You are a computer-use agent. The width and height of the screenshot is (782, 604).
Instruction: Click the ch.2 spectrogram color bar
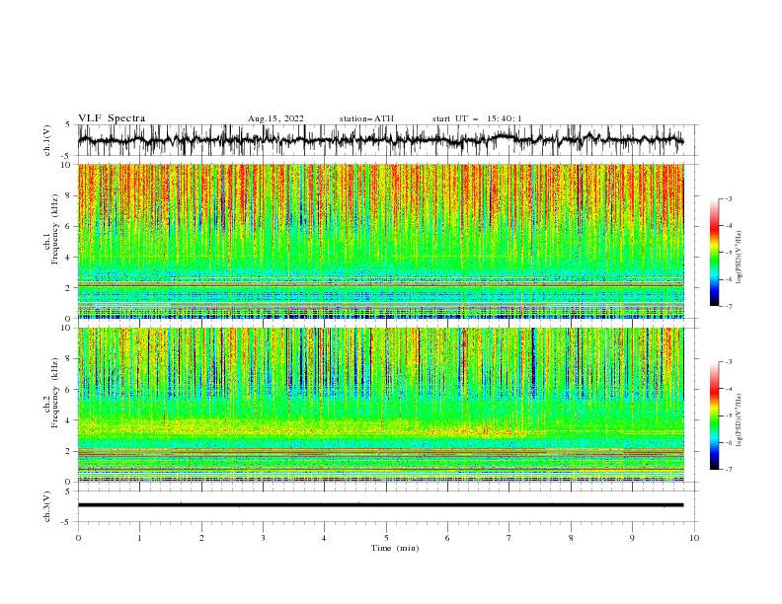coord(715,415)
